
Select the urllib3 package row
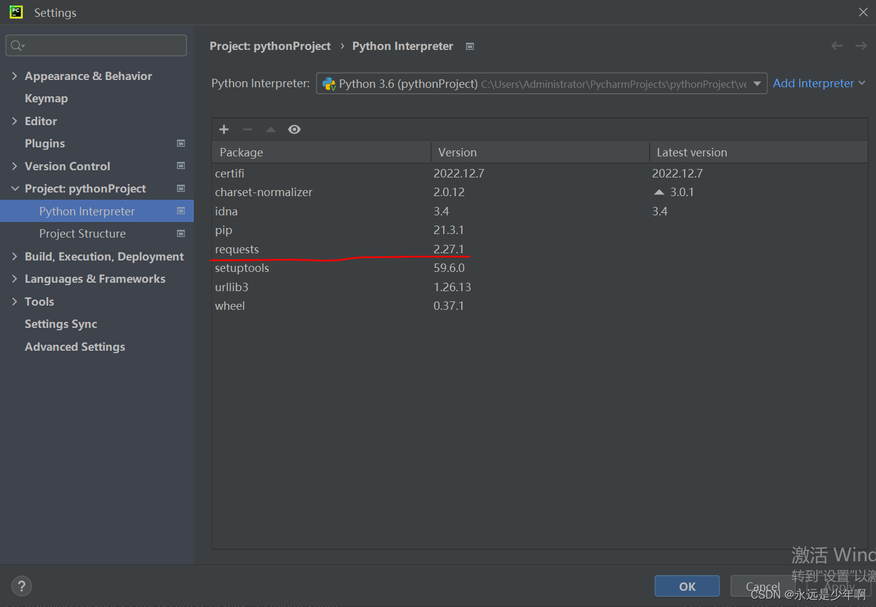click(x=539, y=287)
